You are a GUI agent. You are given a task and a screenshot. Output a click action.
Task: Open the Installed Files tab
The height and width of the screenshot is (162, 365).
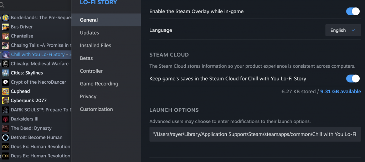(x=96, y=46)
